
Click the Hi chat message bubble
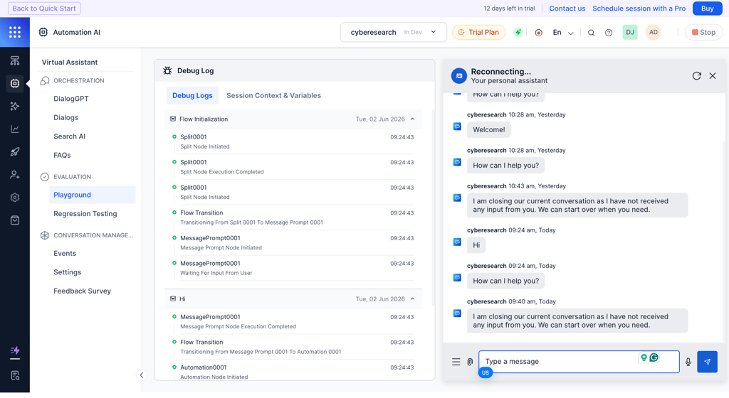pos(476,245)
